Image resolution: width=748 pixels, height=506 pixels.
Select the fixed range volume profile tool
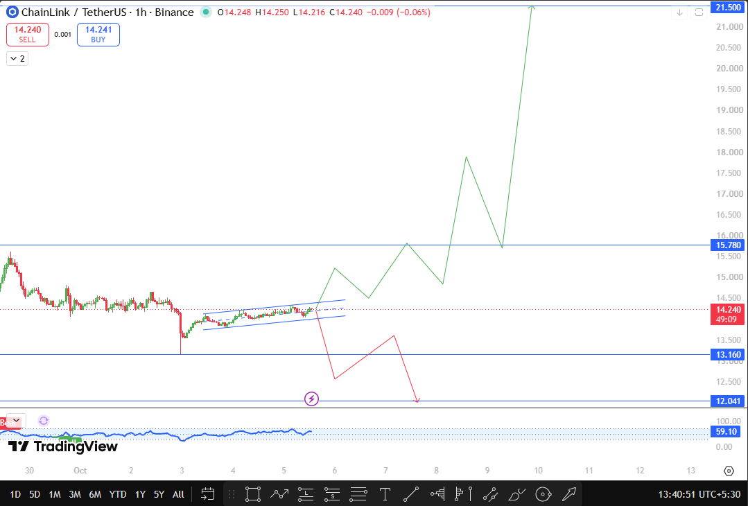(x=437, y=494)
